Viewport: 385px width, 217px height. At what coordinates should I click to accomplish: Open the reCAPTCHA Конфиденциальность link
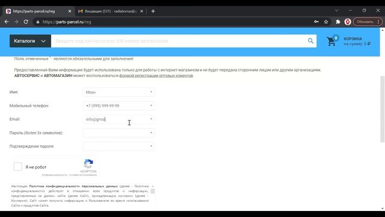coord(54,175)
